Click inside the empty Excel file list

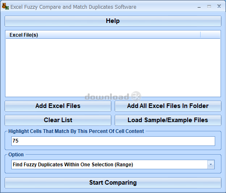click(113, 68)
